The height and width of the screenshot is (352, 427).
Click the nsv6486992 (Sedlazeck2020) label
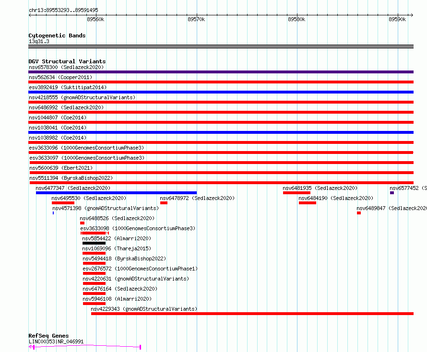tap(66, 107)
